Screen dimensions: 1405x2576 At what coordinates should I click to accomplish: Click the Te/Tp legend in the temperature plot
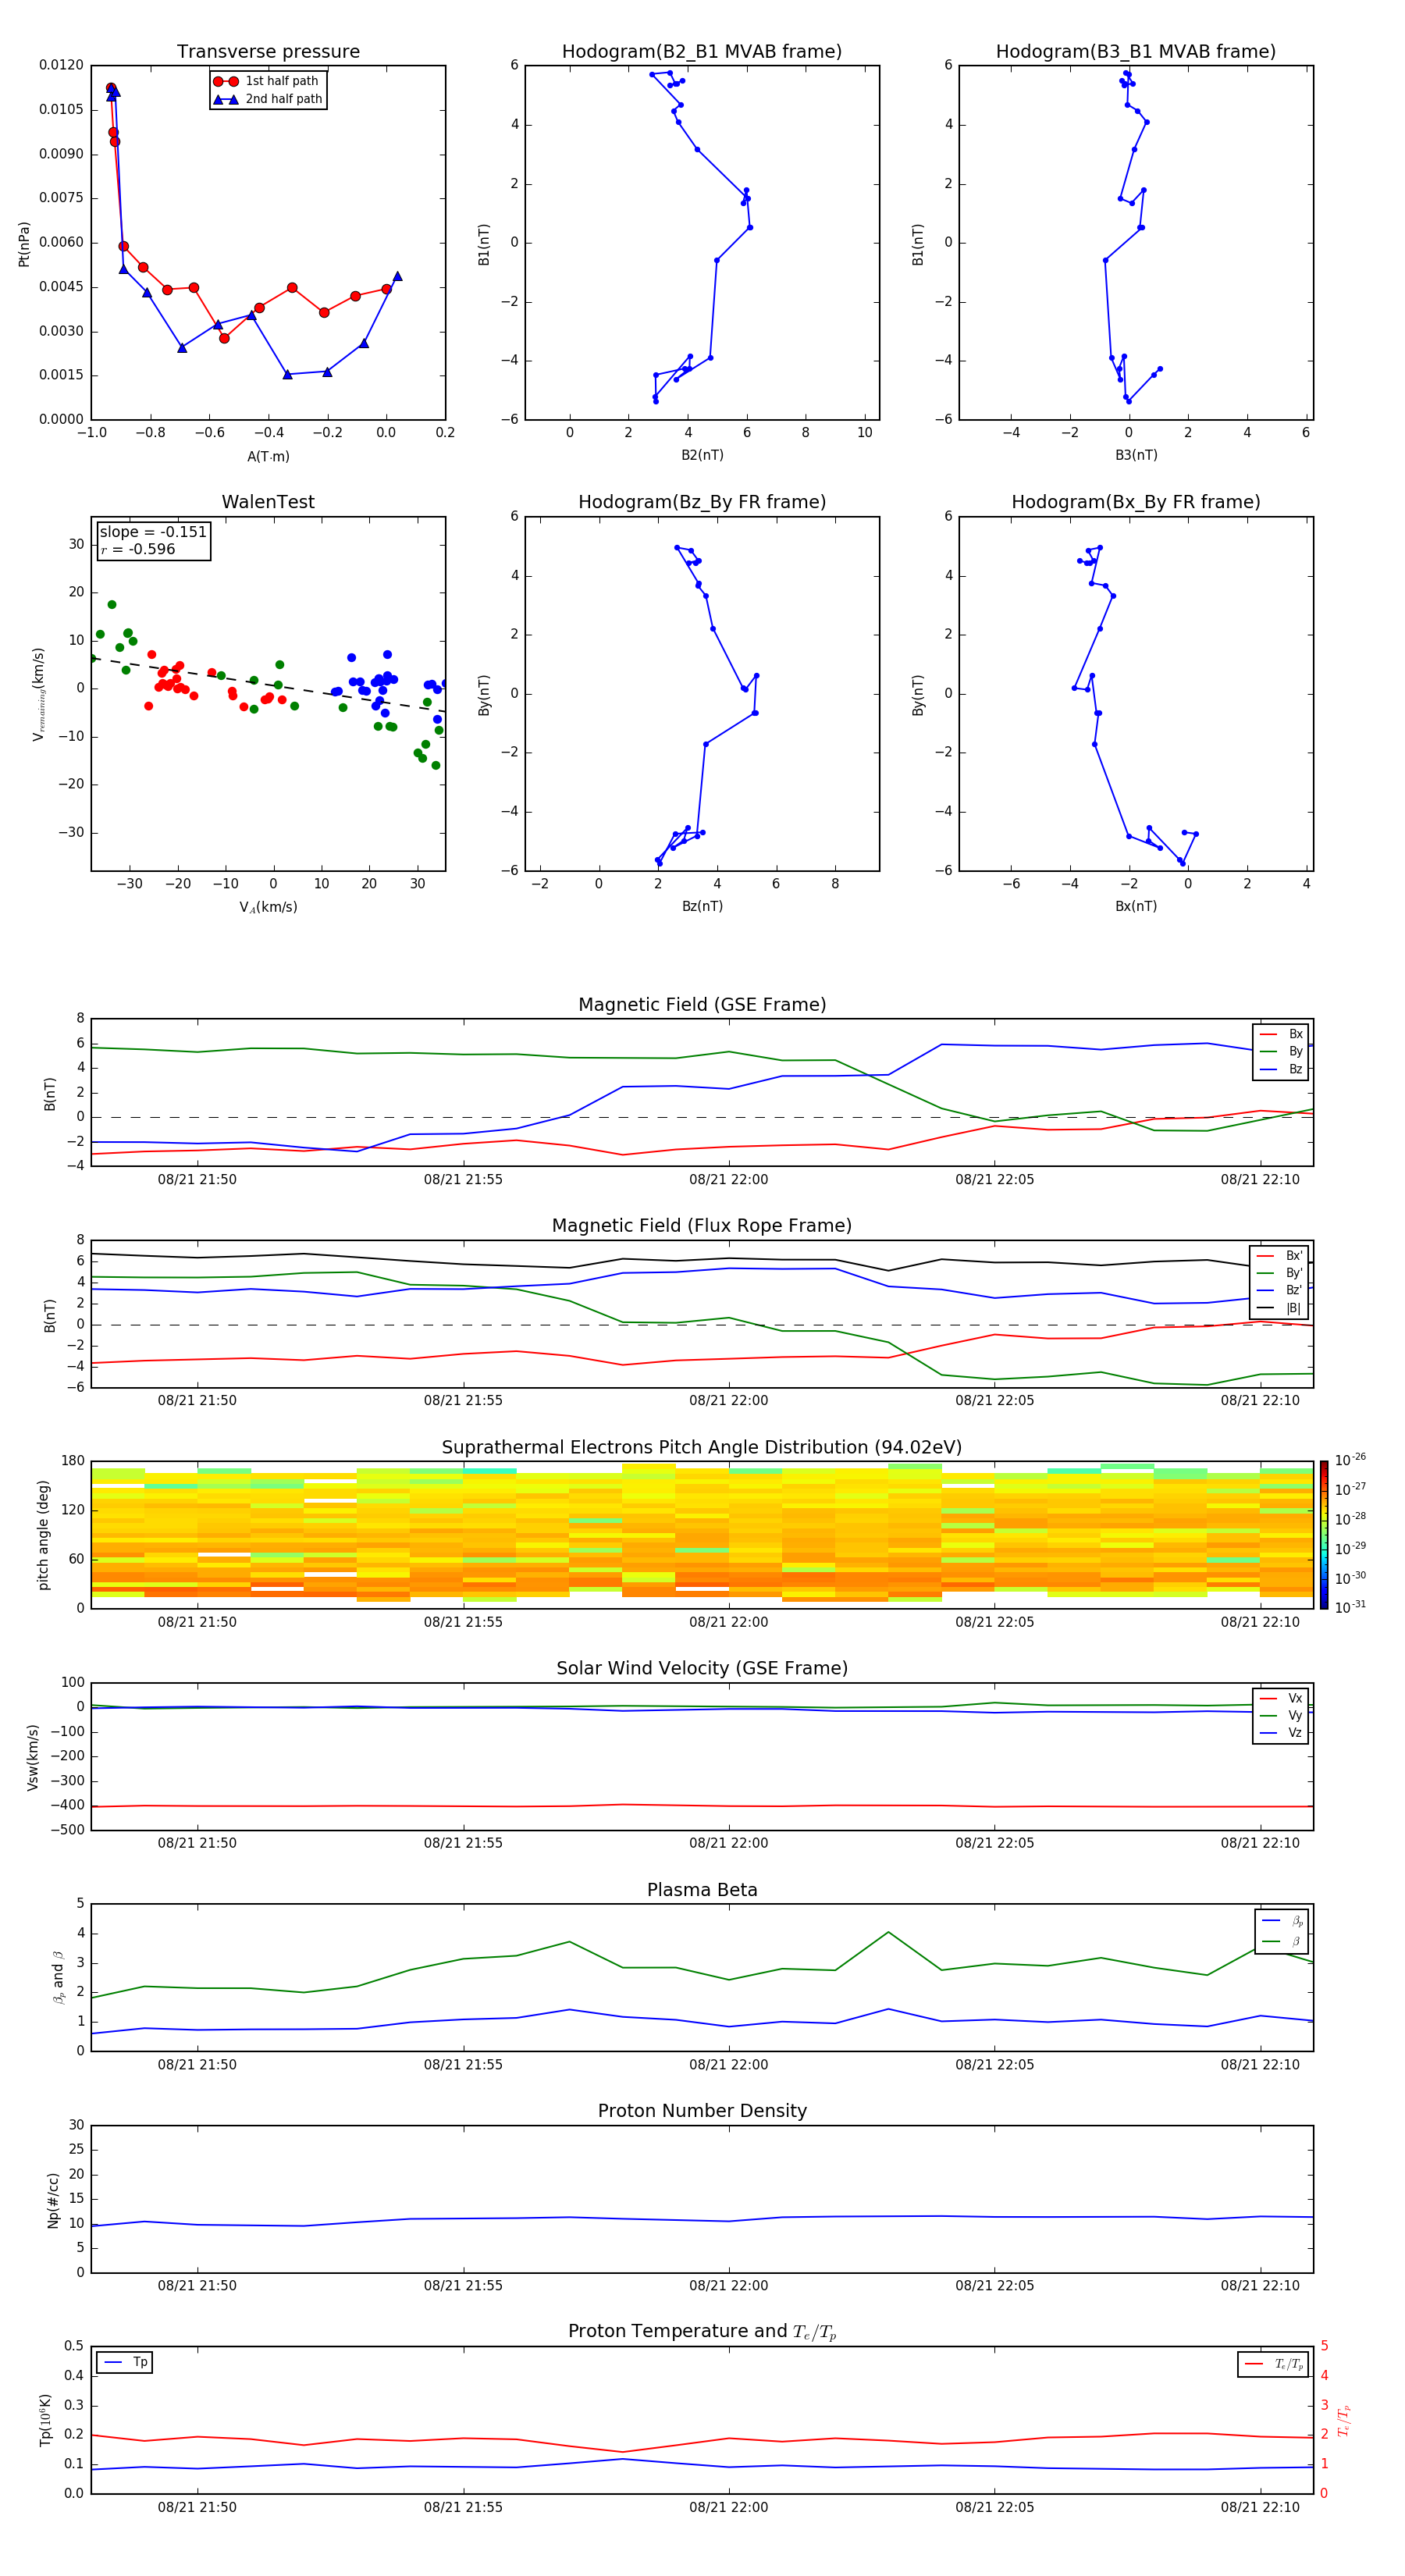click(x=1272, y=2364)
